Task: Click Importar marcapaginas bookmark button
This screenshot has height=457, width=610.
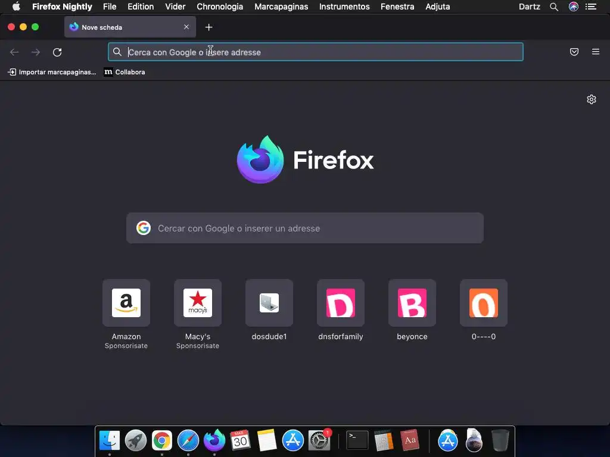Action: tap(52, 72)
